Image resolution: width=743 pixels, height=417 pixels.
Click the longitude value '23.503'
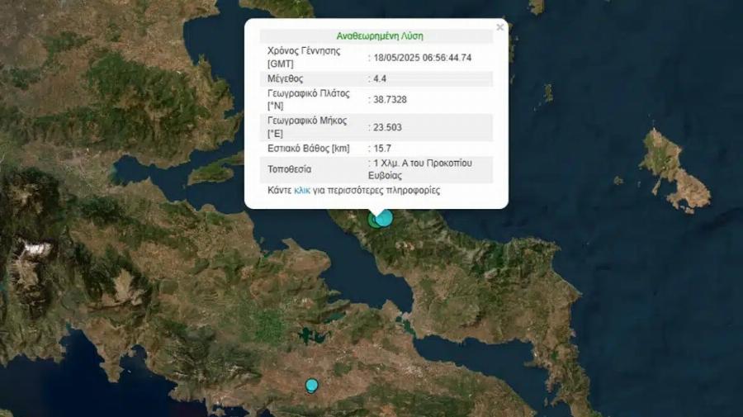[387, 127]
